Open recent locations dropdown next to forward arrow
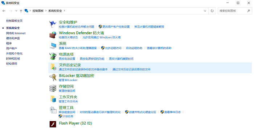Image resolution: width=254 pixels, height=133 pixels. (x=16, y=11)
